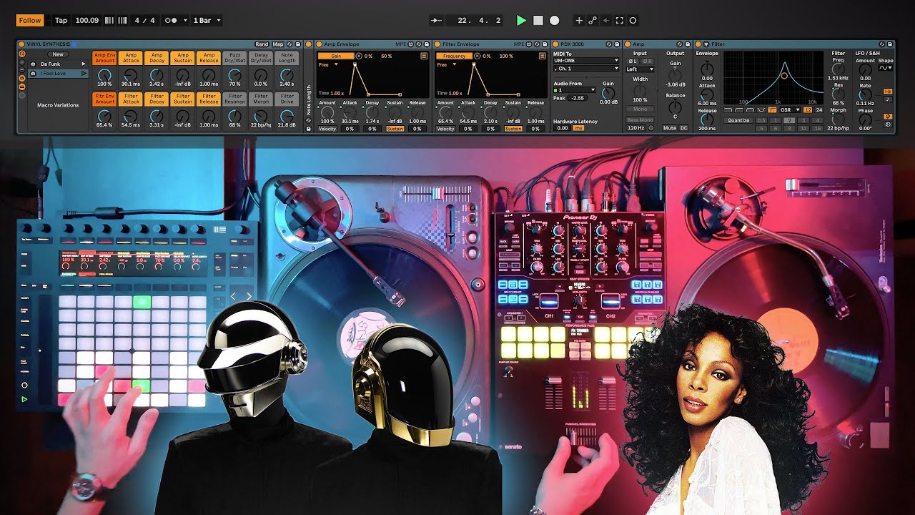Click the Map button on Vinyl Synthesis
This screenshot has width=915, height=515.
[x=277, y=44]
